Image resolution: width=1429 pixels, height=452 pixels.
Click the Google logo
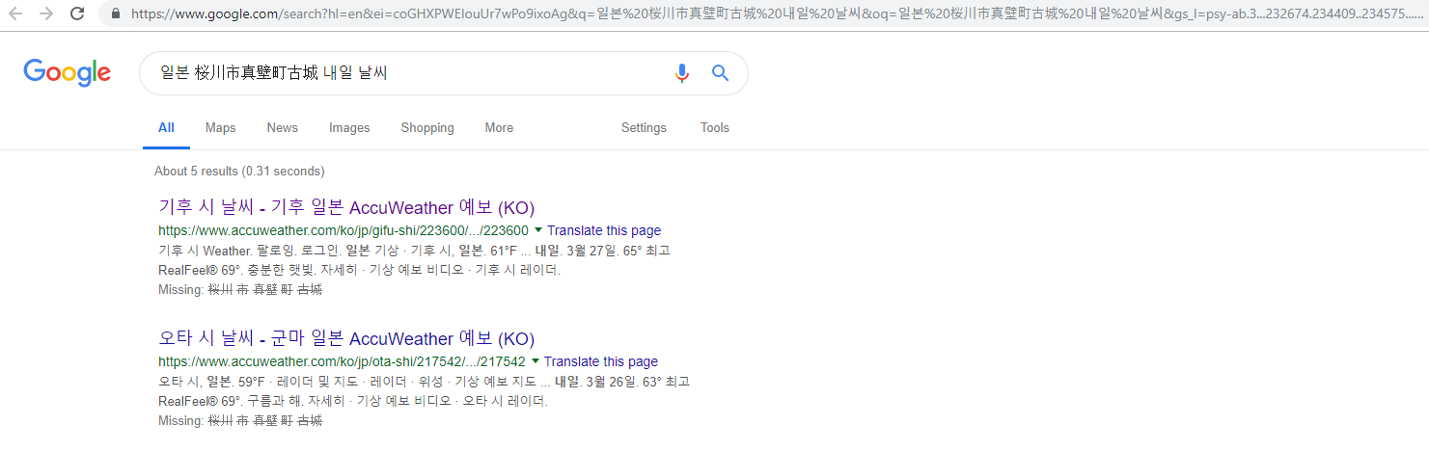point(67,73)
